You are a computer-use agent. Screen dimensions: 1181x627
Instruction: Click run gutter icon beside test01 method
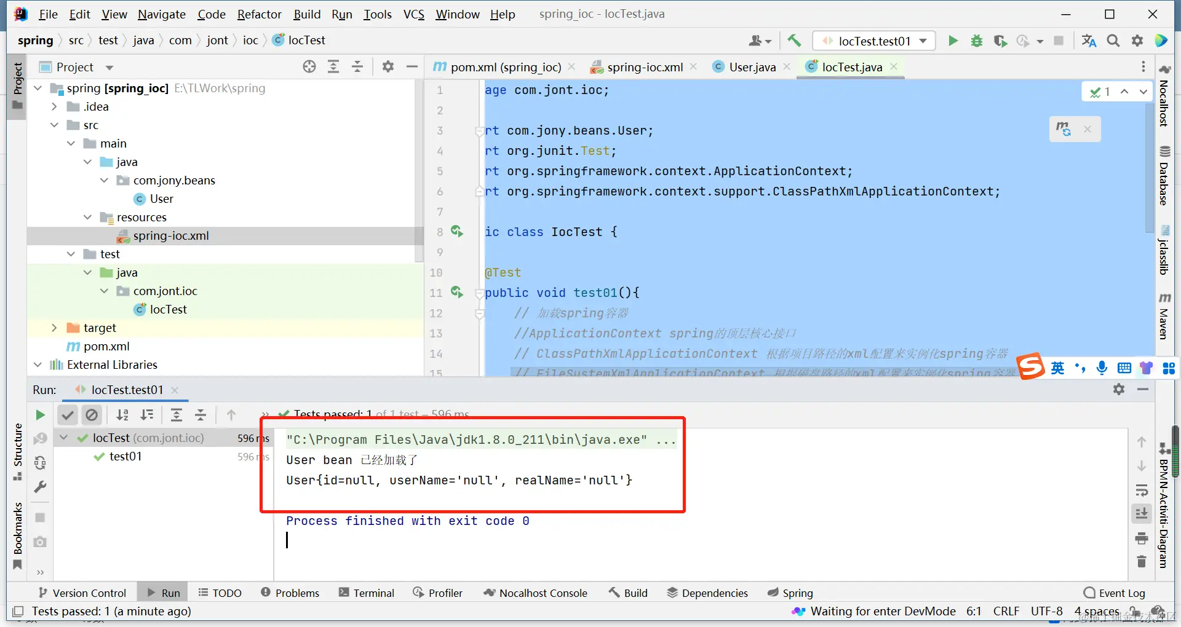point(456,292)
